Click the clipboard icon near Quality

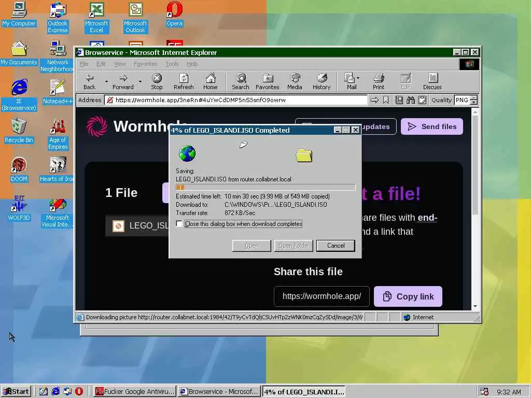coord(422,100)
